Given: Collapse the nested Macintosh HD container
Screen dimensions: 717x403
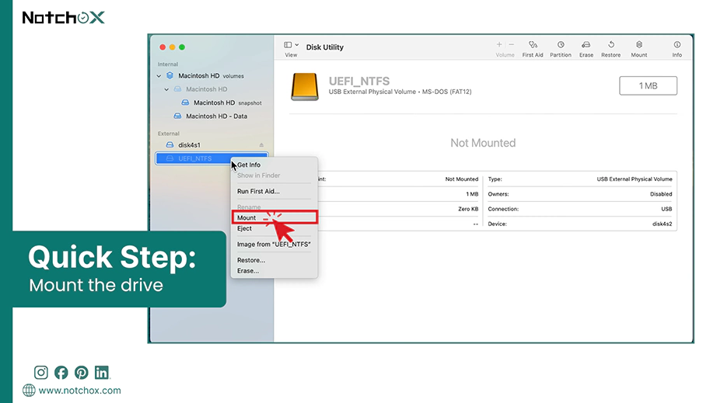Looking at the screenshot, I should click(166, 89).
